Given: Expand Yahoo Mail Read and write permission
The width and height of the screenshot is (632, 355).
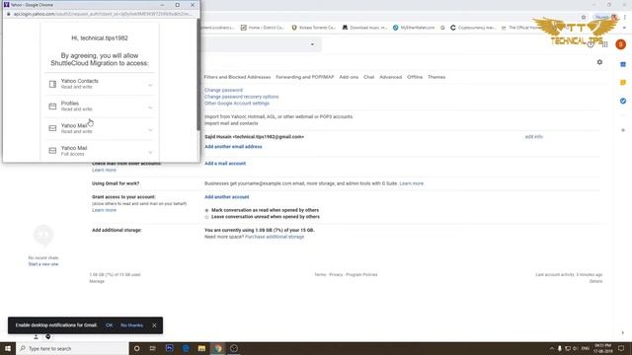Looking at the screenshot, I should pyautogui.click(x=150, y=129).
